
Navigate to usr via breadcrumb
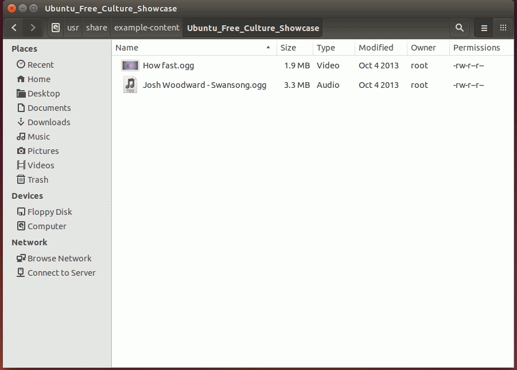(72, 28)
